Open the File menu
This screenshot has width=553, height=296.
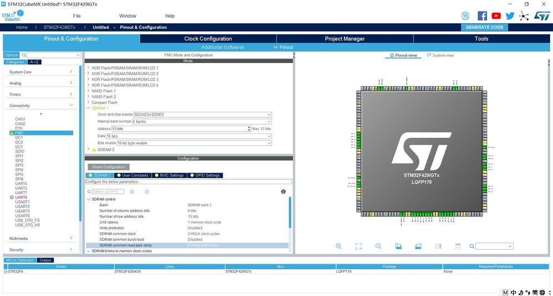(77, 16)
